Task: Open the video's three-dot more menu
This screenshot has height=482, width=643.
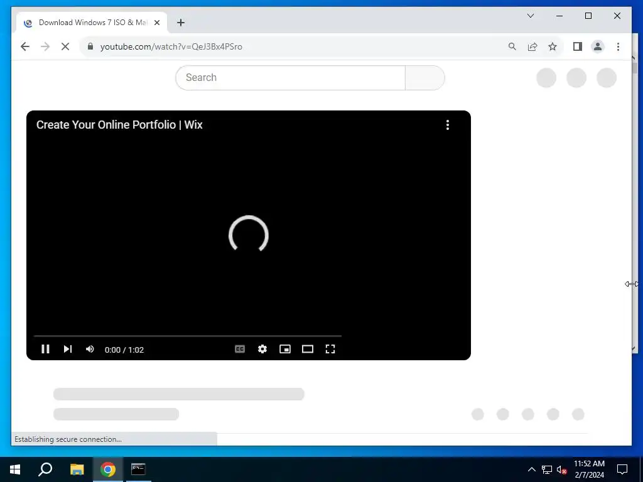Action: [447, 125]
